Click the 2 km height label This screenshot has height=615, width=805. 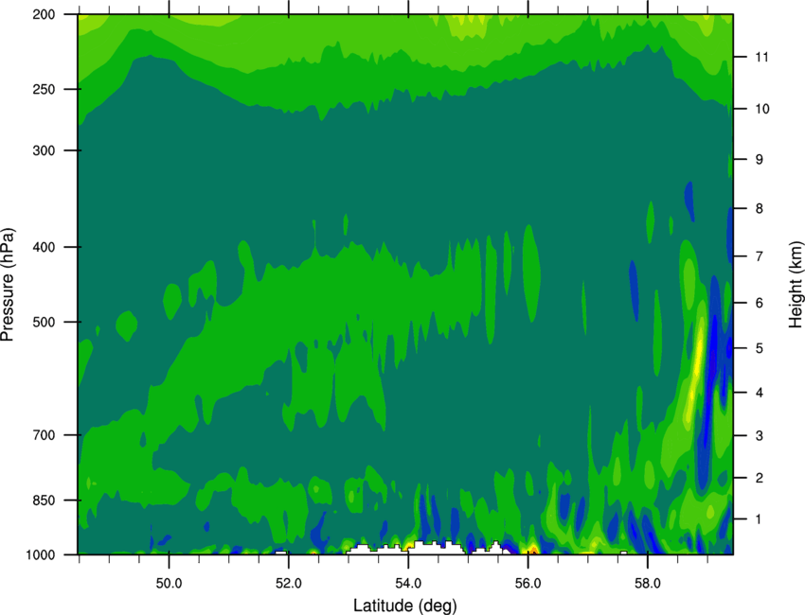click(759, 478)
